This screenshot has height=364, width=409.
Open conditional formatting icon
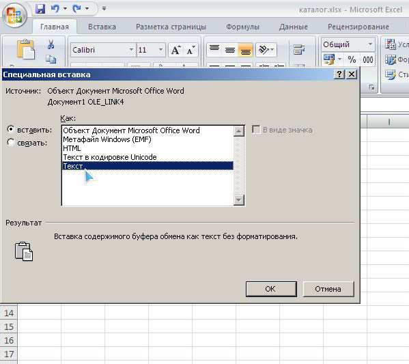click(x=391, y=44)
